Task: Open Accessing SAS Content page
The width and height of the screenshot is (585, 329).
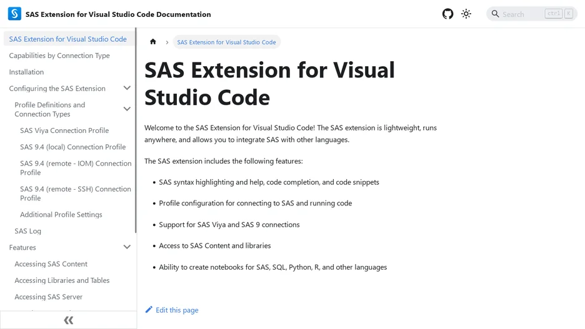Action: (x=51, y=264)
